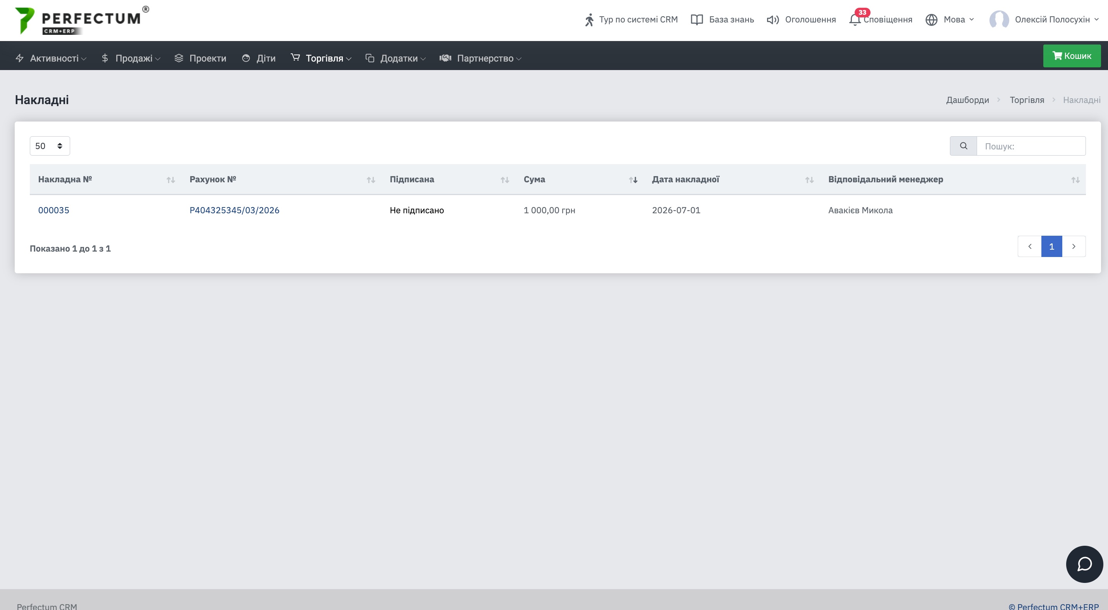Open the 50 rows-per-page selector
Viewport: 1108px width, 610px height.
click(50, 146)
